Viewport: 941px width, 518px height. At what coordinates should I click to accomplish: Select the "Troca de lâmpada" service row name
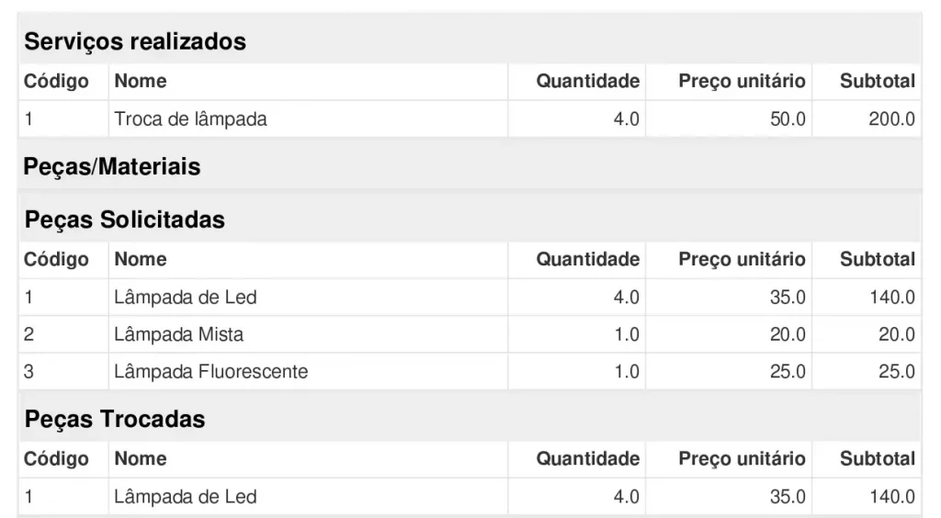pyautogui.click(x=190, y=119)
